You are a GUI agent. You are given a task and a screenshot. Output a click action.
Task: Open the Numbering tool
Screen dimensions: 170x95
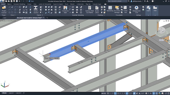(x=110, y=9)
